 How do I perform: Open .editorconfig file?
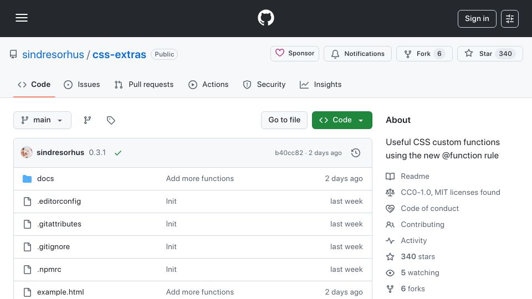[x=59, y=202]
